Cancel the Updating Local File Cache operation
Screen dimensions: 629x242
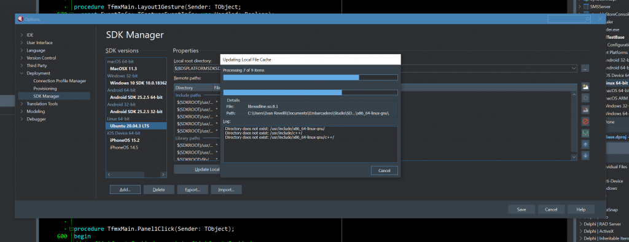coord(385,171)
